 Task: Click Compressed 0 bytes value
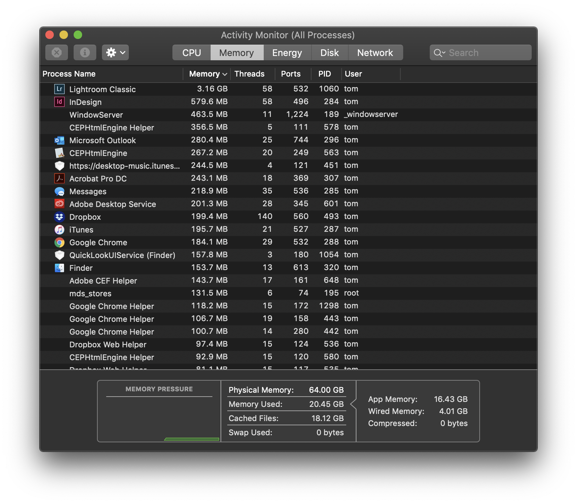[454, 423]
